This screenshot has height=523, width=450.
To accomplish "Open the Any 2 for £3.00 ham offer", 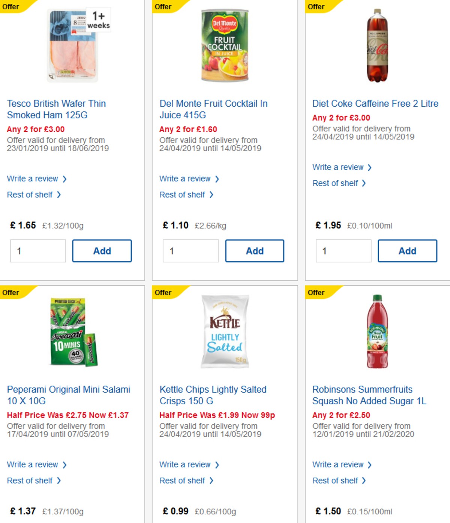I will point(35,129).
